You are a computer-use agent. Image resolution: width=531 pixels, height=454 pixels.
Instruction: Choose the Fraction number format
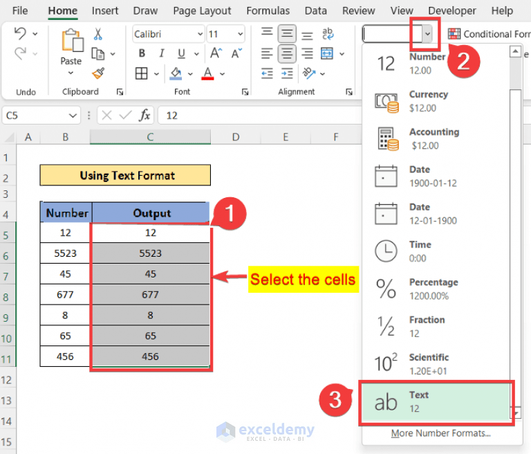(x=436, y=327)
